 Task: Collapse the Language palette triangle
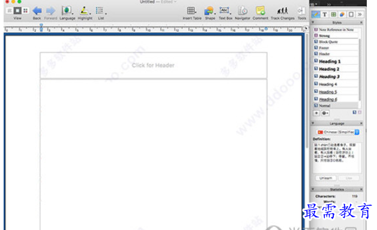[x=313, y=123]
